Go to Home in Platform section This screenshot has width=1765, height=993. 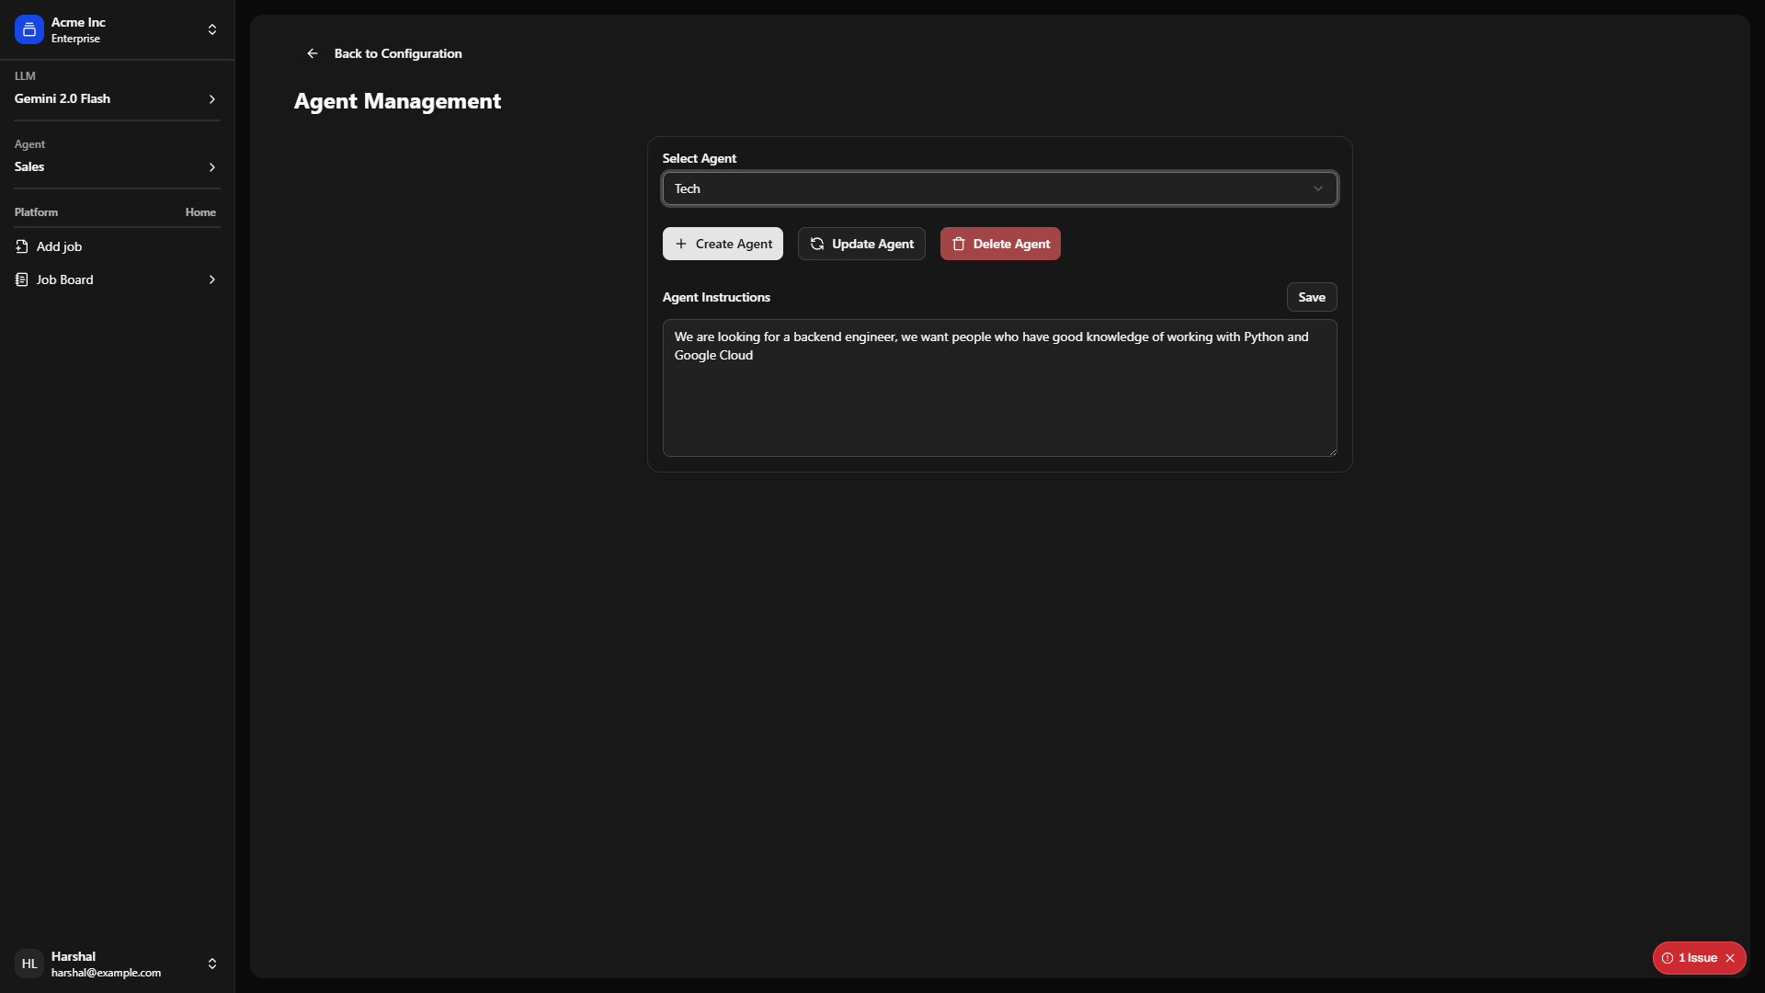(x=200, y=212)
